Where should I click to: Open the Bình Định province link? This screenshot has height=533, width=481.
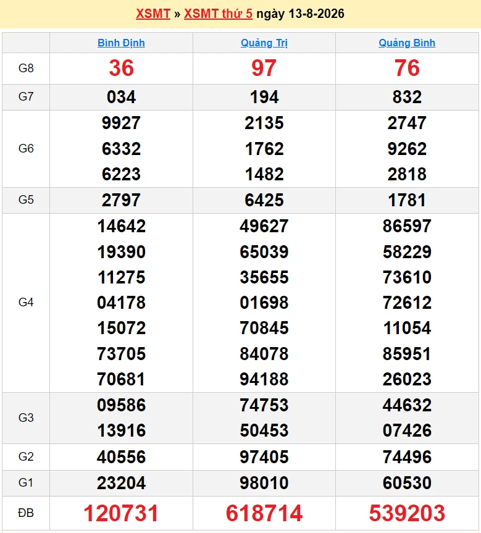pyautogui.click(x=122, y=43)
